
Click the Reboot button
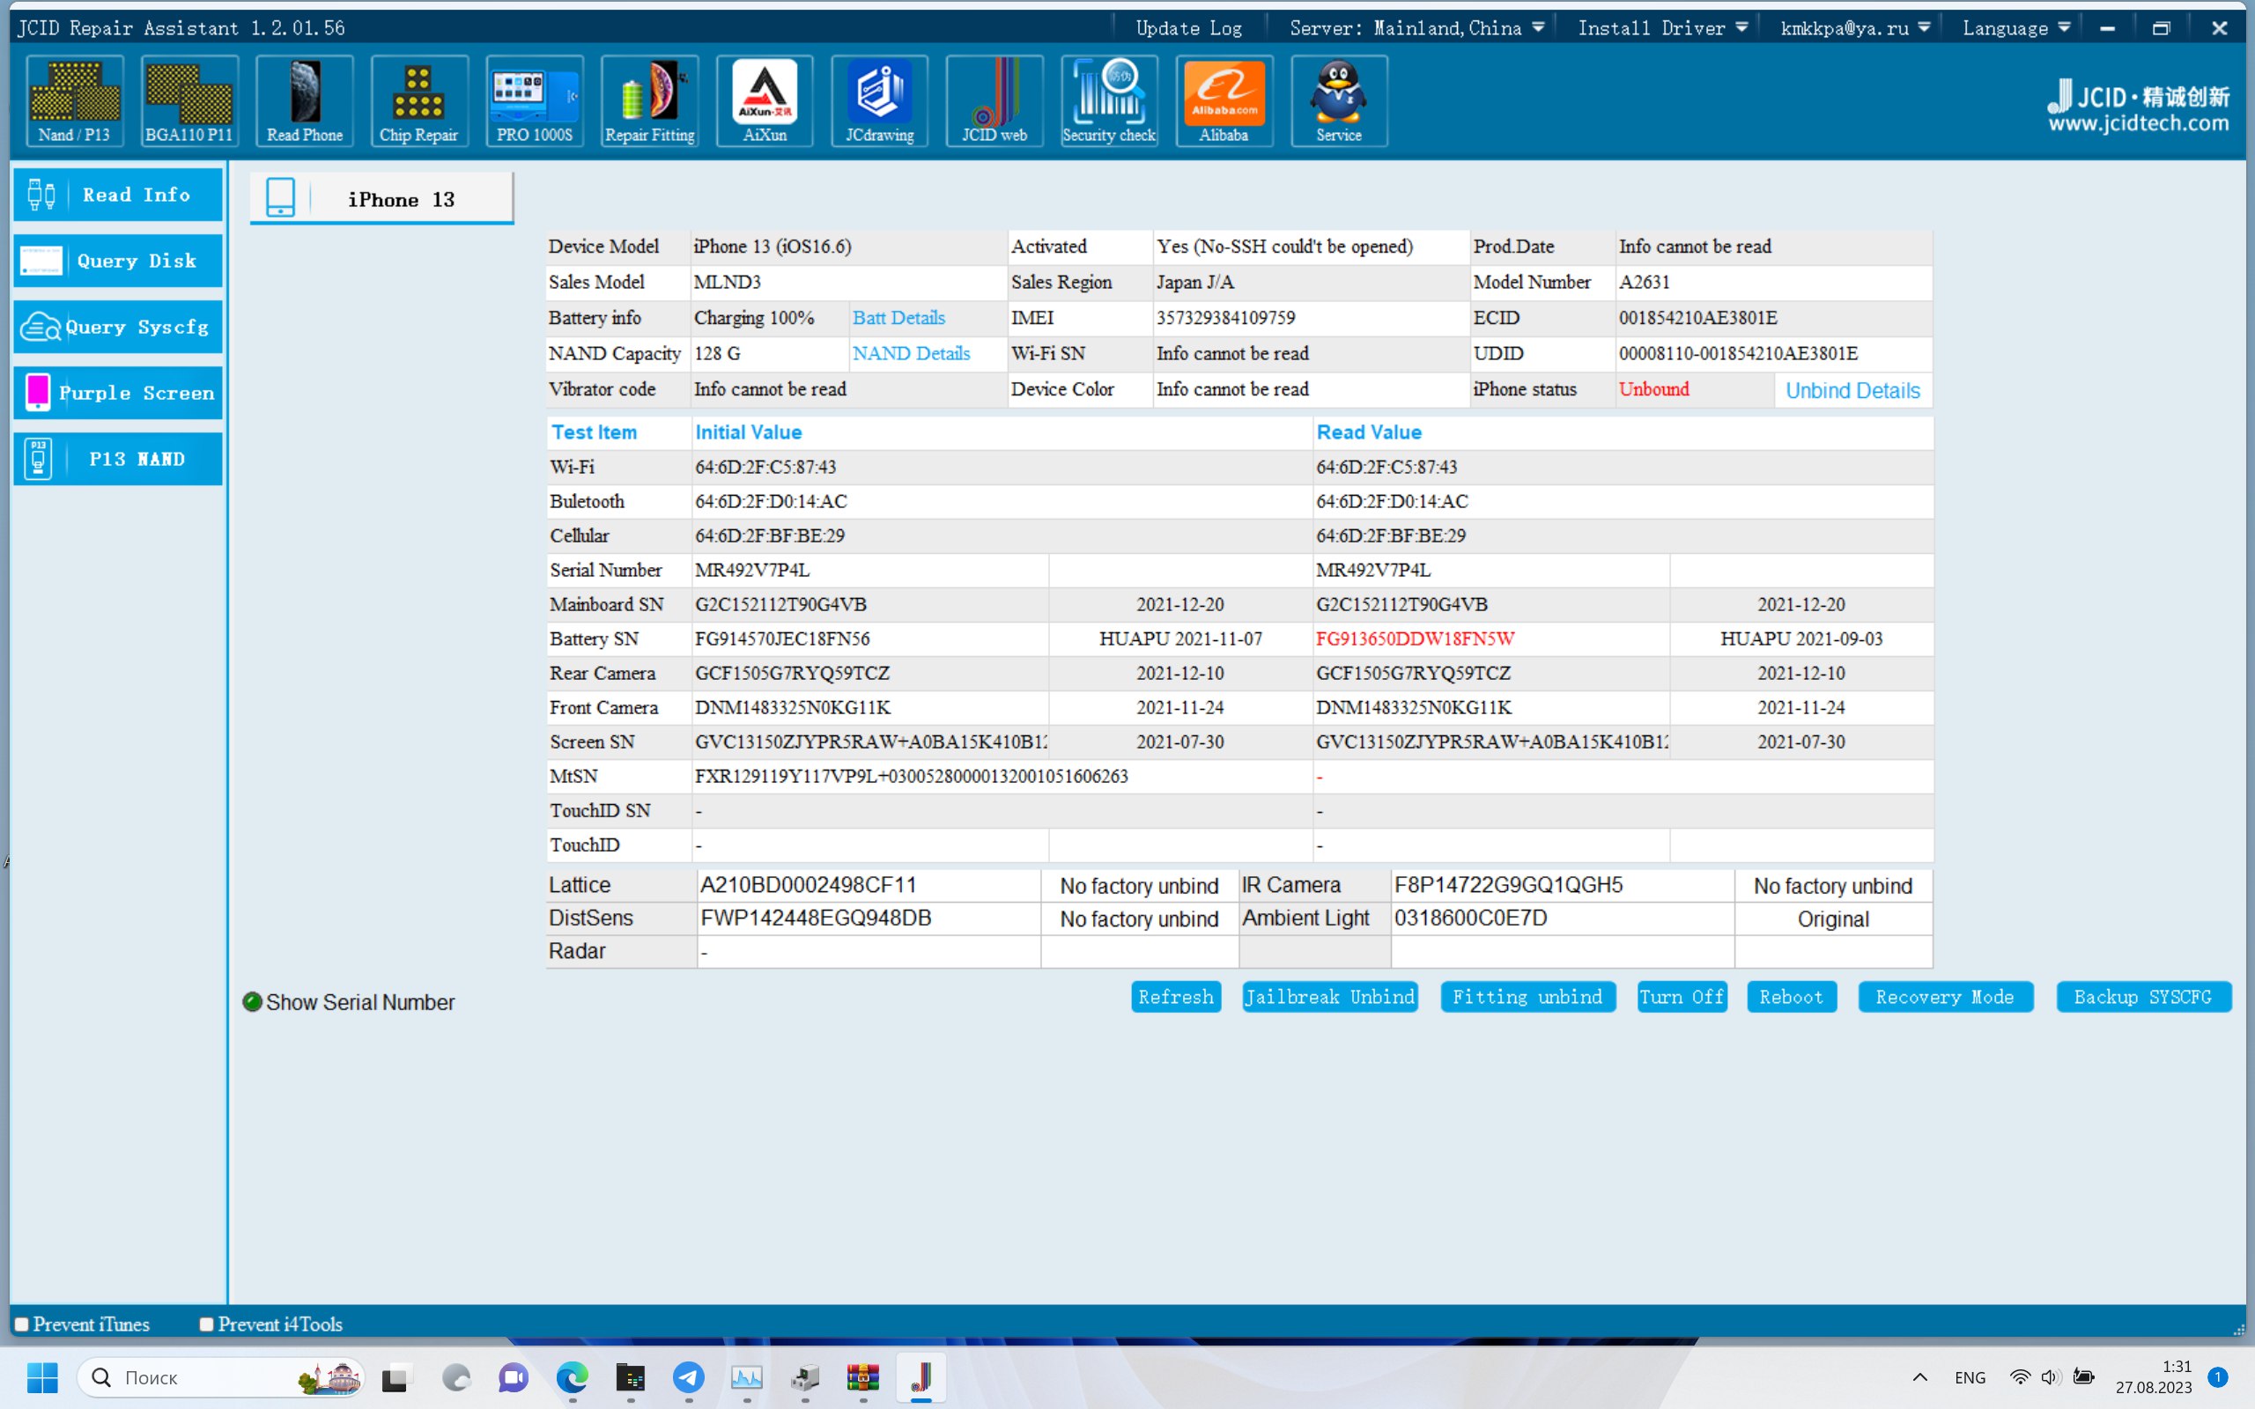coord(1791,997)
